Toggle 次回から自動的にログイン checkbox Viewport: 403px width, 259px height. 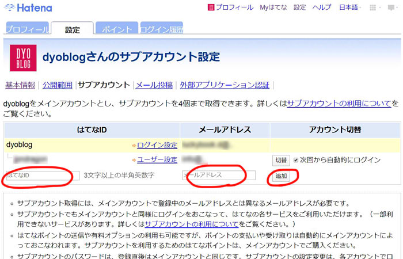tap(296, 161)
